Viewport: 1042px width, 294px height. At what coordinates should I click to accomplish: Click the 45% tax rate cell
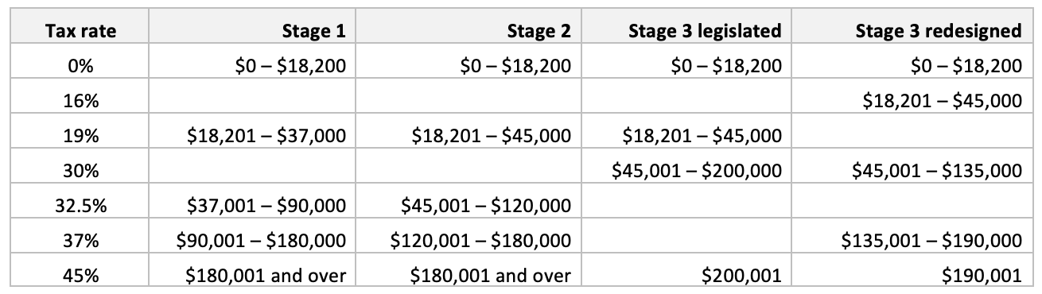pyautogui.click(x=80, y=276)
